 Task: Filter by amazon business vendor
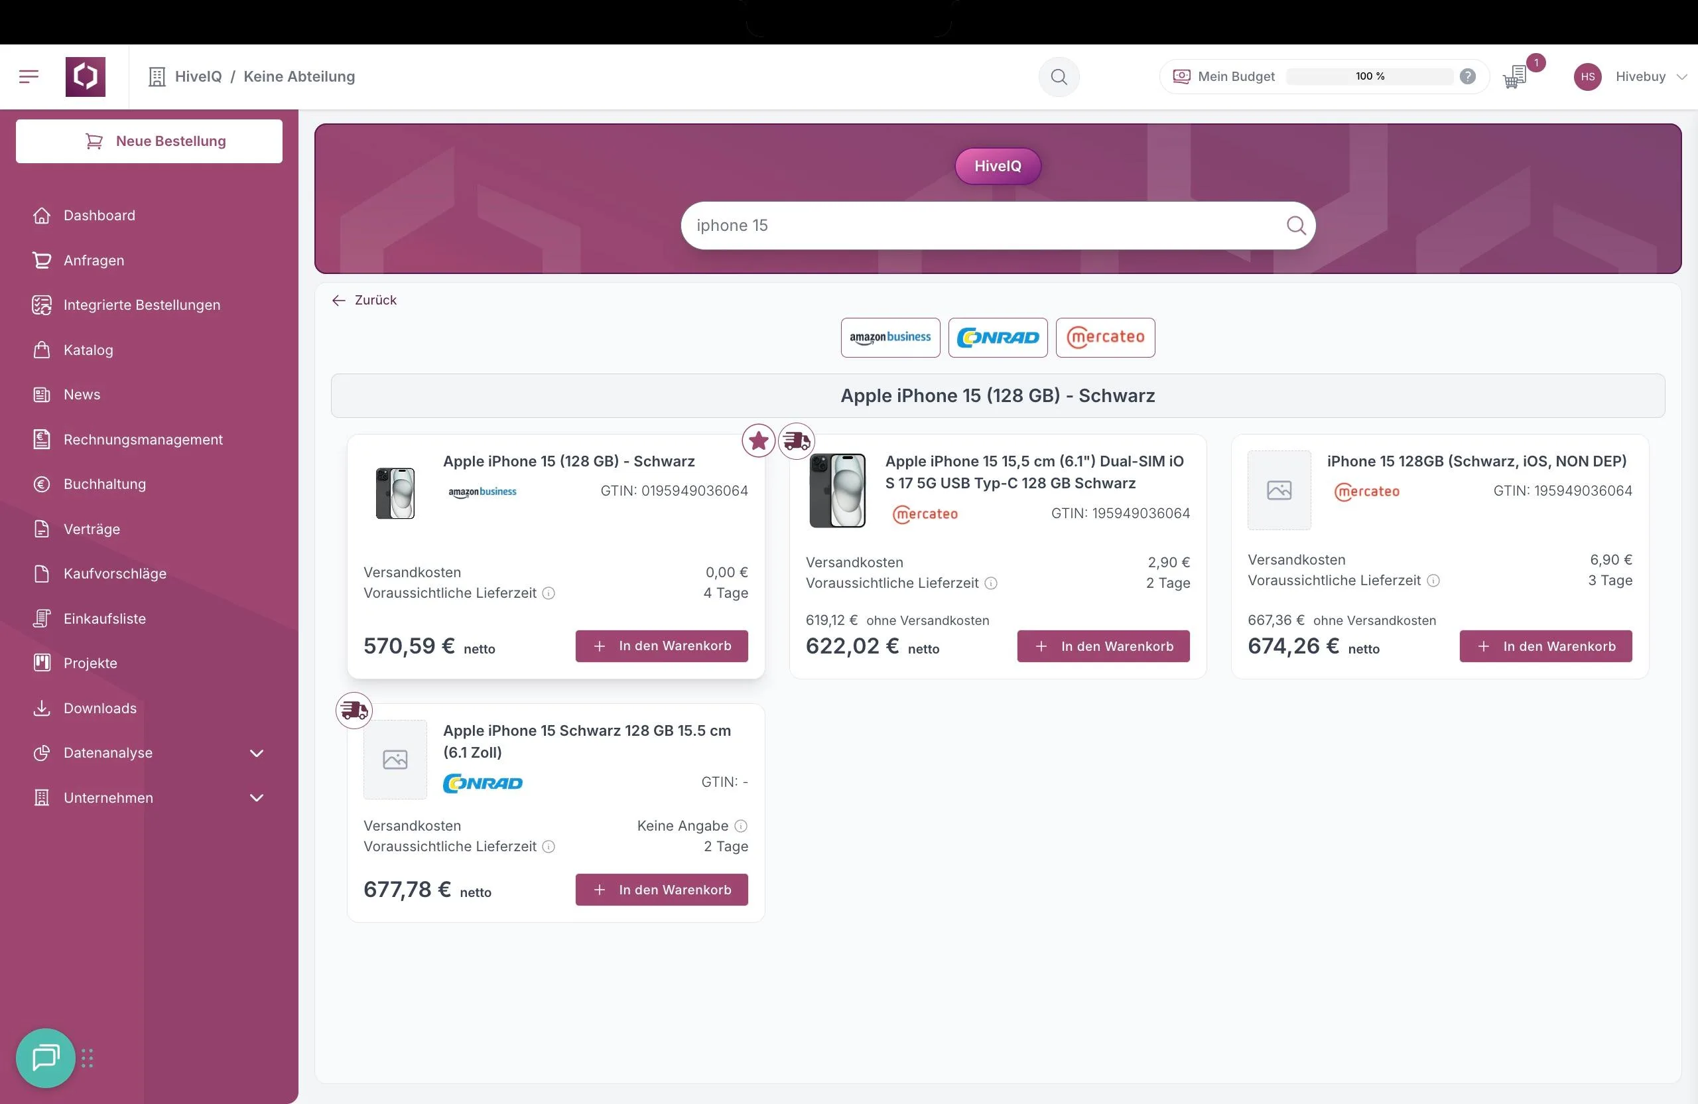pyautogui.click(x=889, y=338)
